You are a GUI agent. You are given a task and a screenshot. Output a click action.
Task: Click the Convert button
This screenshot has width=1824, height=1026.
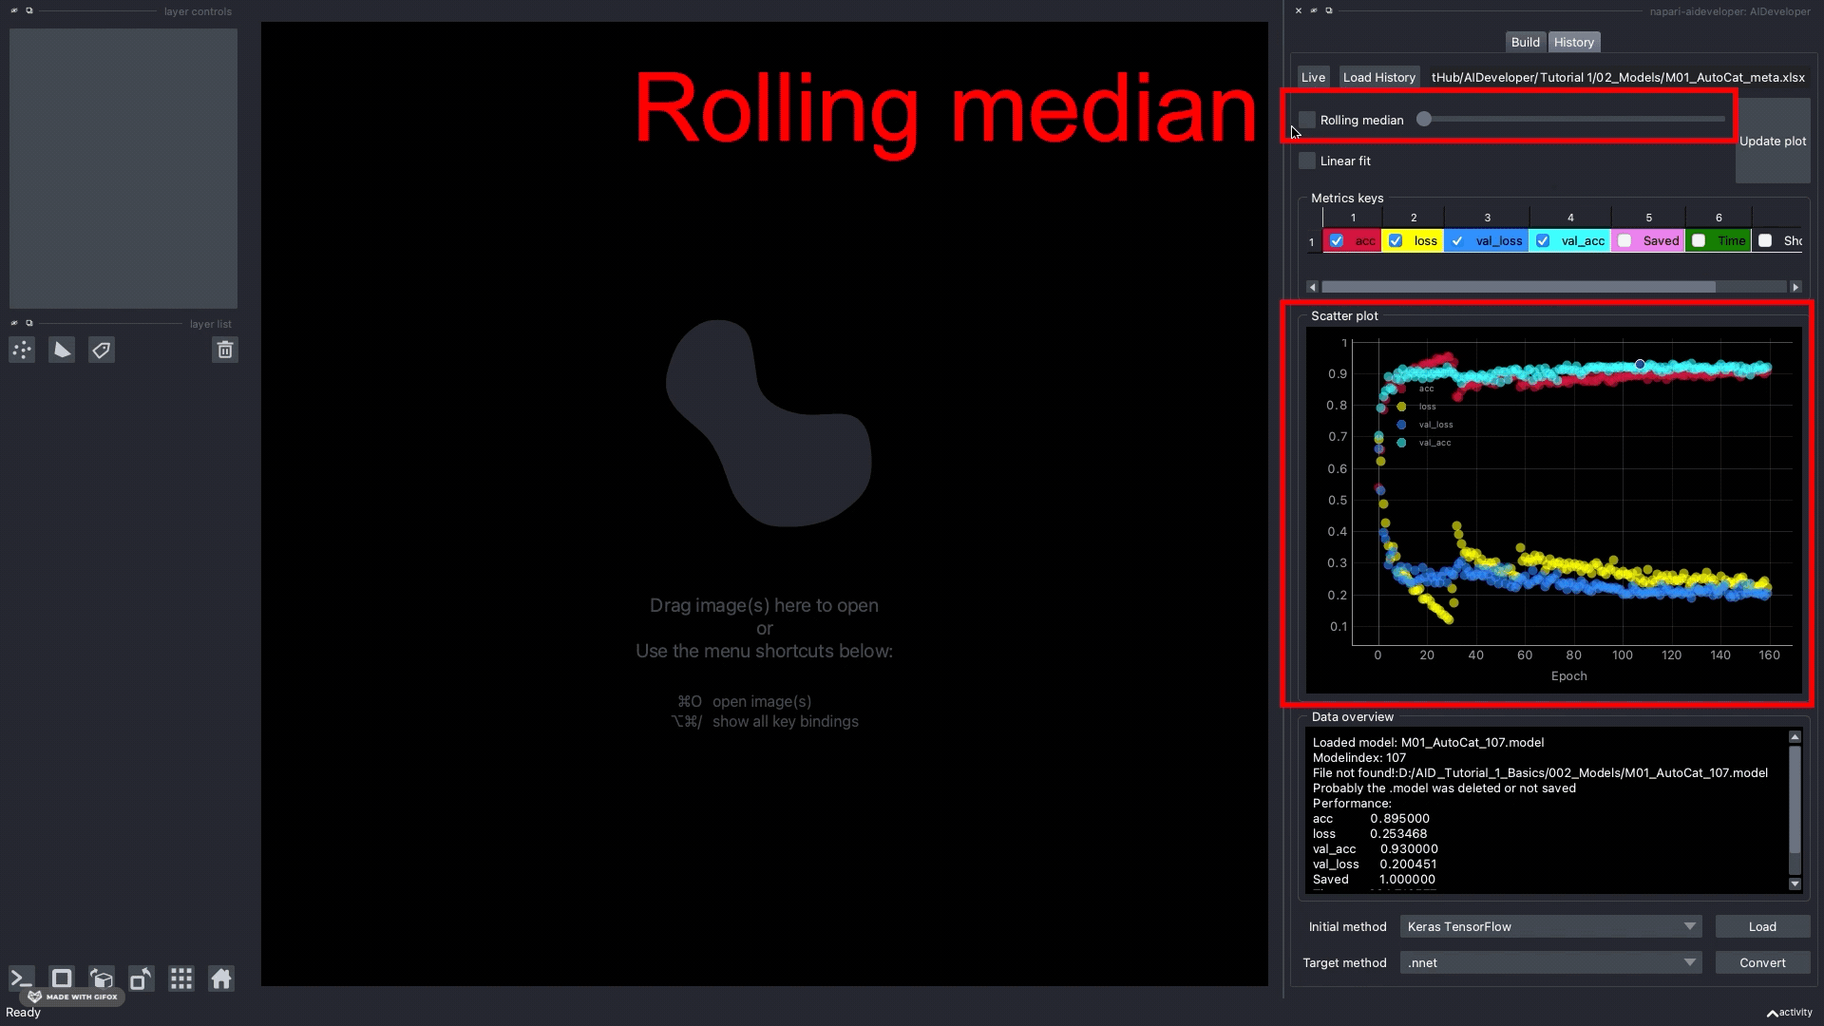coord(1762,962)
